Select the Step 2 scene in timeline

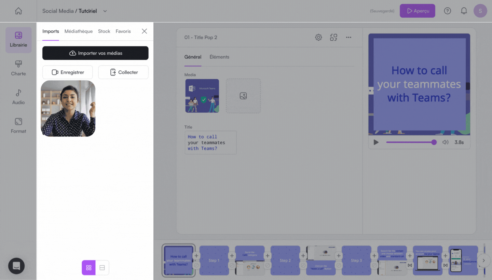285,260
